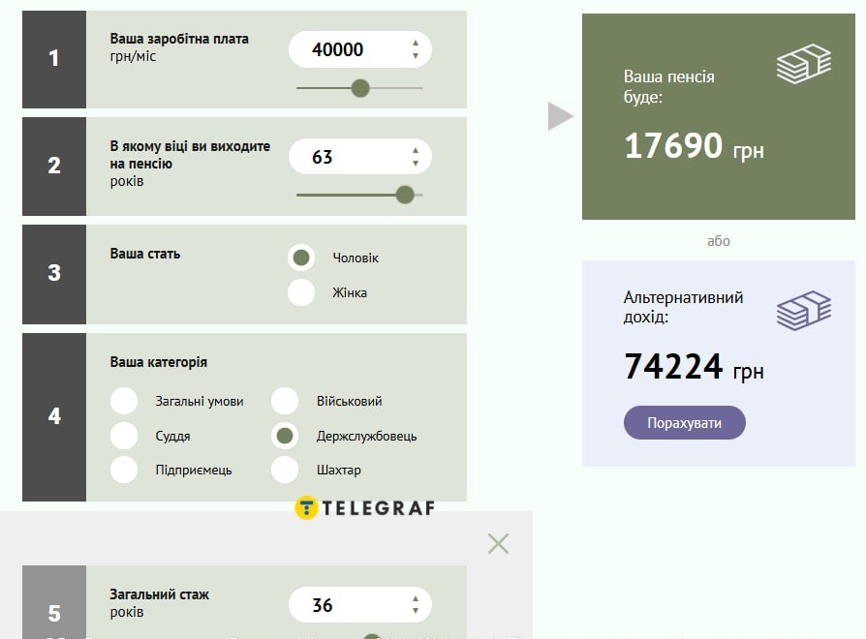Decrease salary with the down stepper arrow
This screenshot has width=866, height=639.
click(x=416, y=56)
